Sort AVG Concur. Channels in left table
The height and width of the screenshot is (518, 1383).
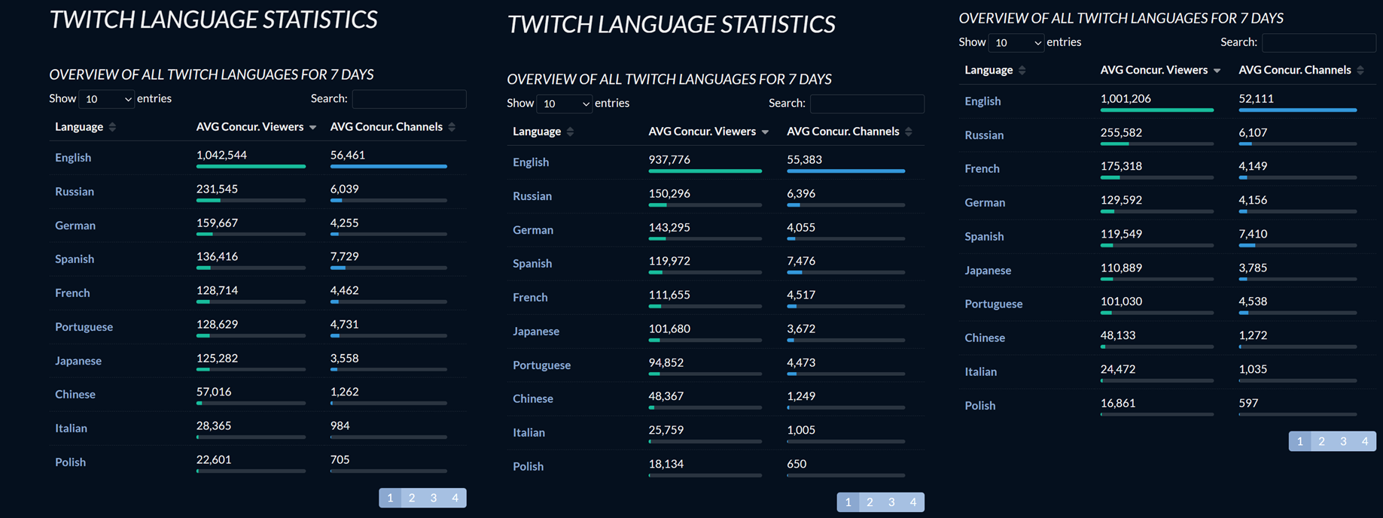(393, 126)
